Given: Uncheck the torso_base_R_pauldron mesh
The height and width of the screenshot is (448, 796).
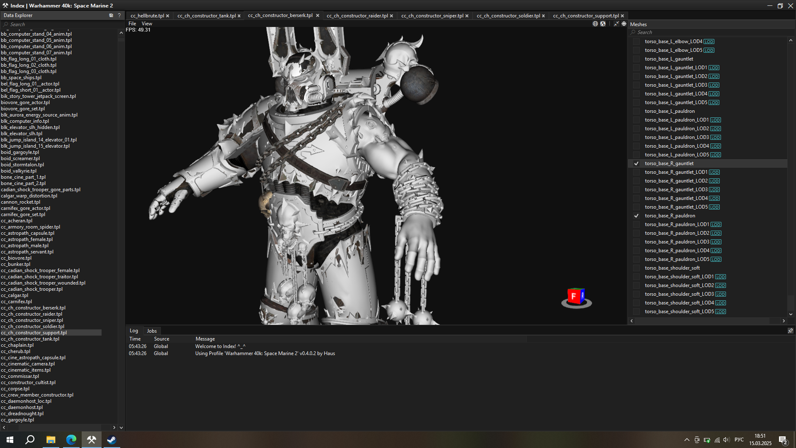Looking at the screenshot, I should coord(636,216).
